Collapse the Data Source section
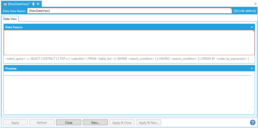 point(252,27)
